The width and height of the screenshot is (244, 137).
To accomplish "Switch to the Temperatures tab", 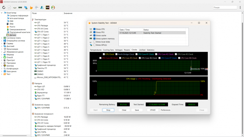I will tap(96, 50).
